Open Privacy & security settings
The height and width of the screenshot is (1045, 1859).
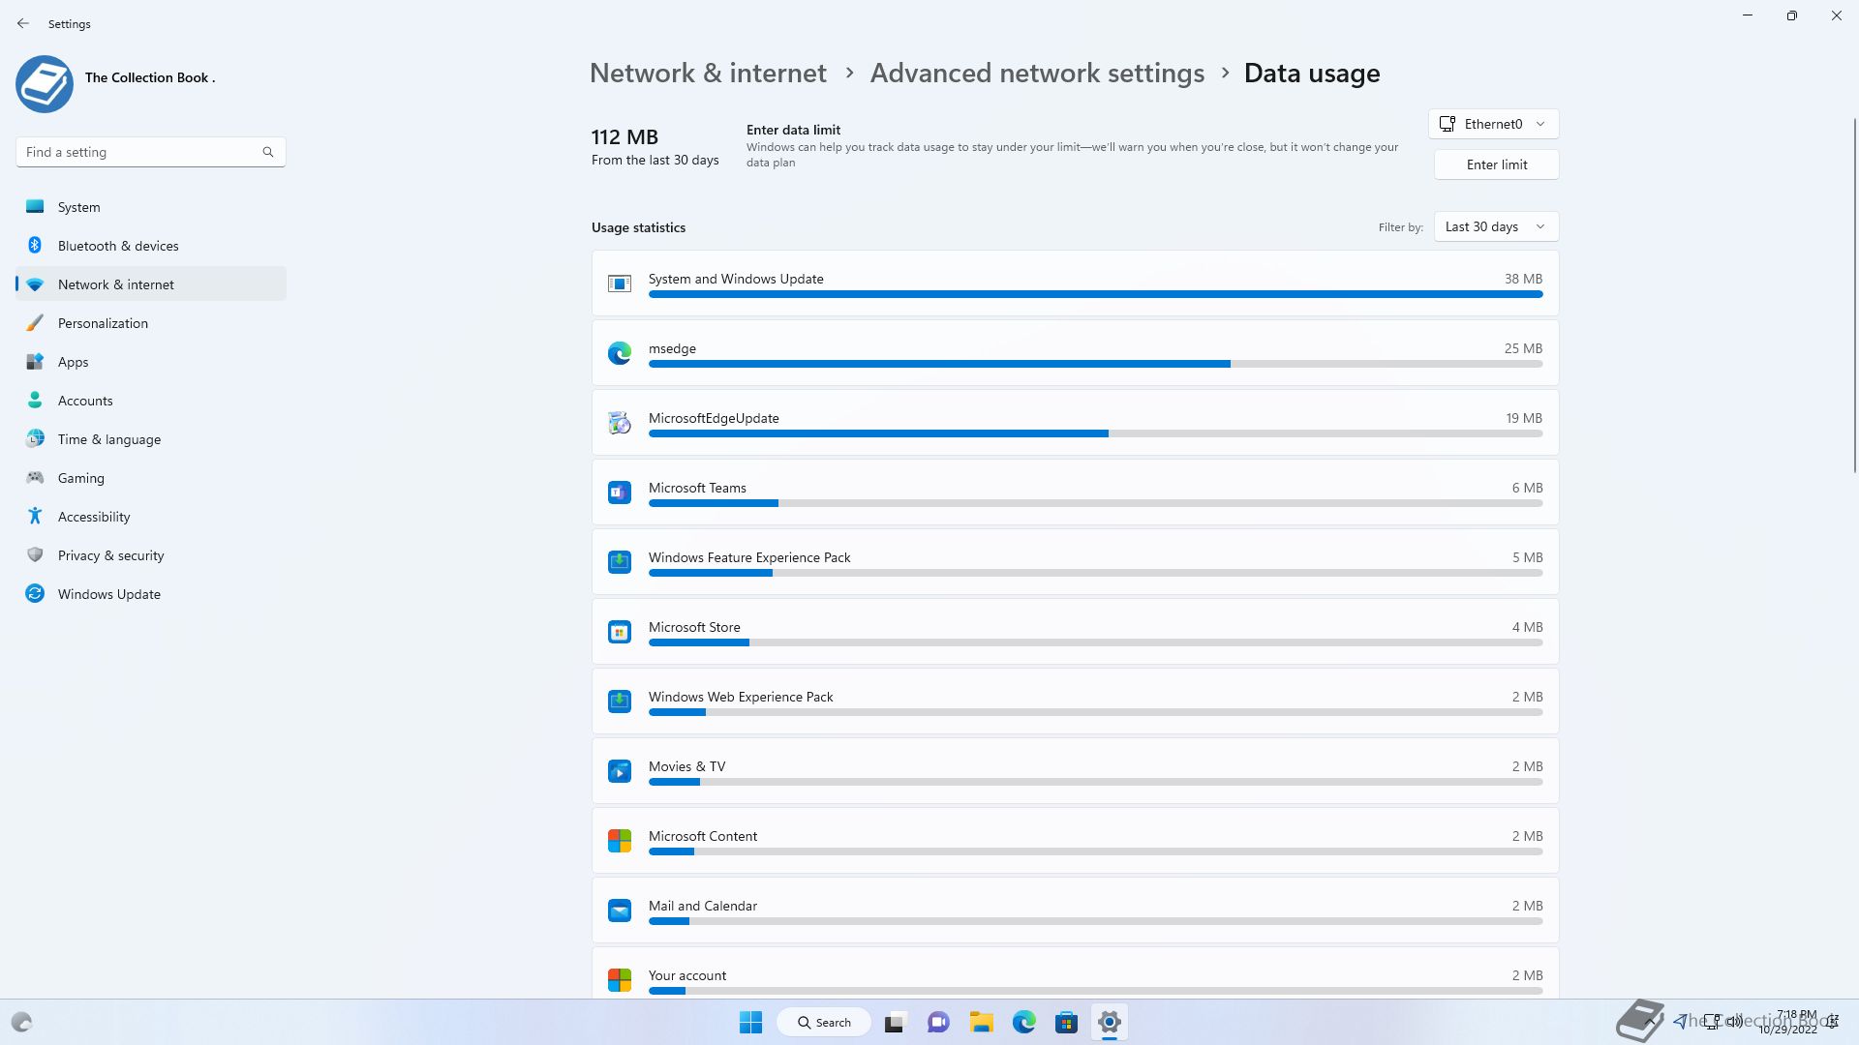point(151,555)
